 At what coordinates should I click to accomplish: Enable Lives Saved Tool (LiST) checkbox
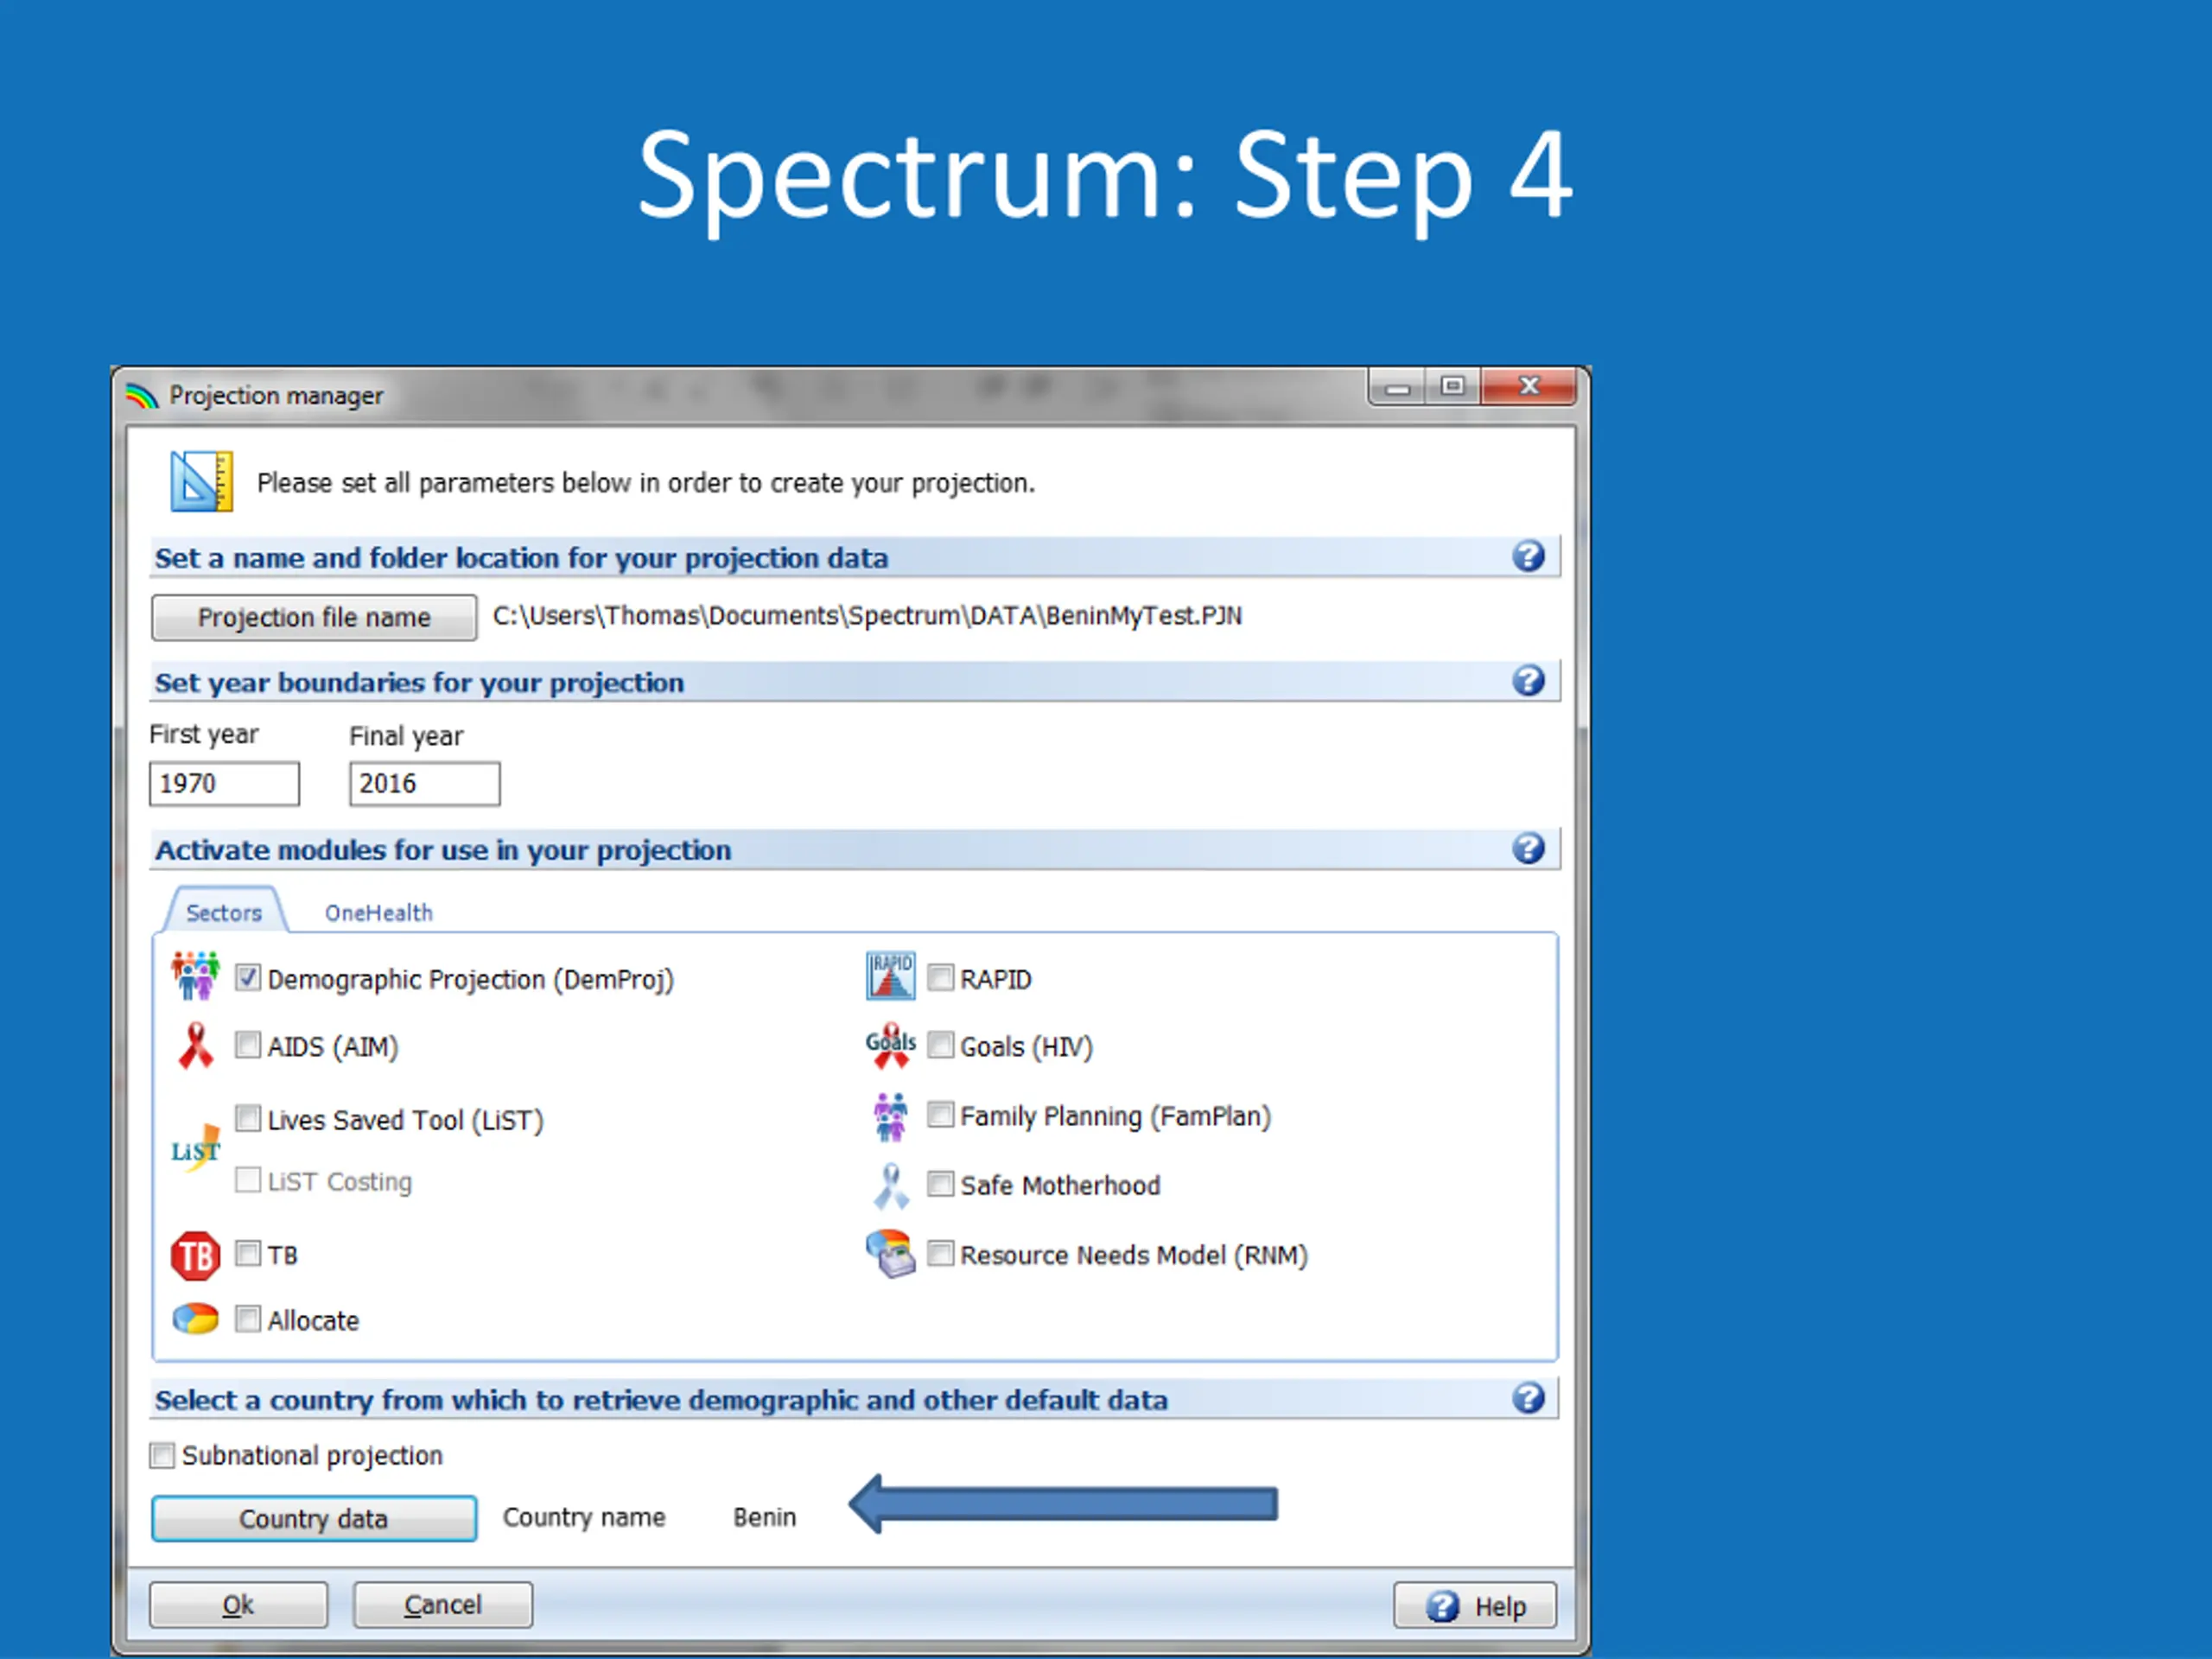click(x=248, y=1117)
